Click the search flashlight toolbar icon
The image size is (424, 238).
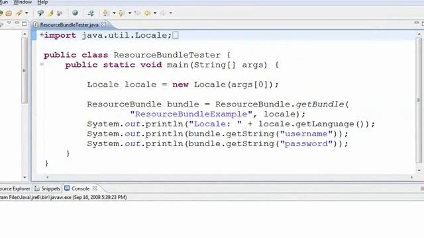pyautogui.click(x=40, y=13)
